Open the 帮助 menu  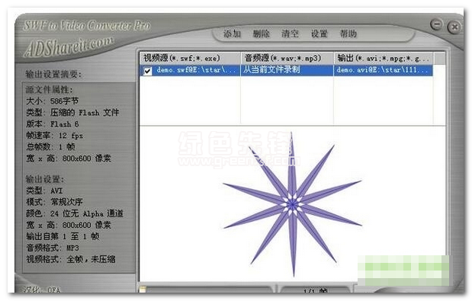(x=348, y=34)
